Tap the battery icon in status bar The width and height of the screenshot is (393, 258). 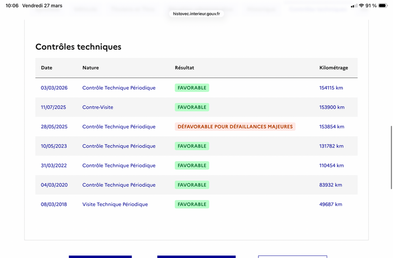[x=383, y=5]
